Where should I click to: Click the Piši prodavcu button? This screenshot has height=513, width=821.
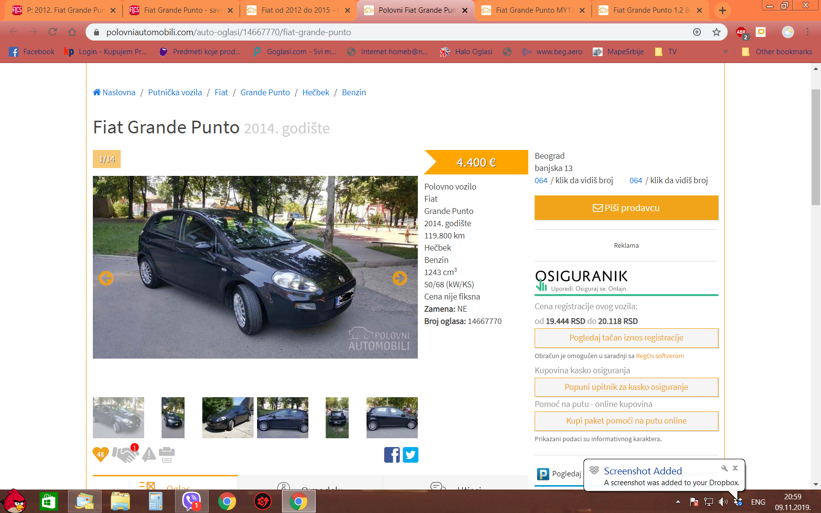point(627,208)
